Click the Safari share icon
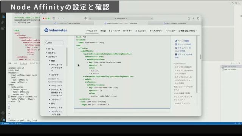Viewport: 242px width, 136px height. 189,19
